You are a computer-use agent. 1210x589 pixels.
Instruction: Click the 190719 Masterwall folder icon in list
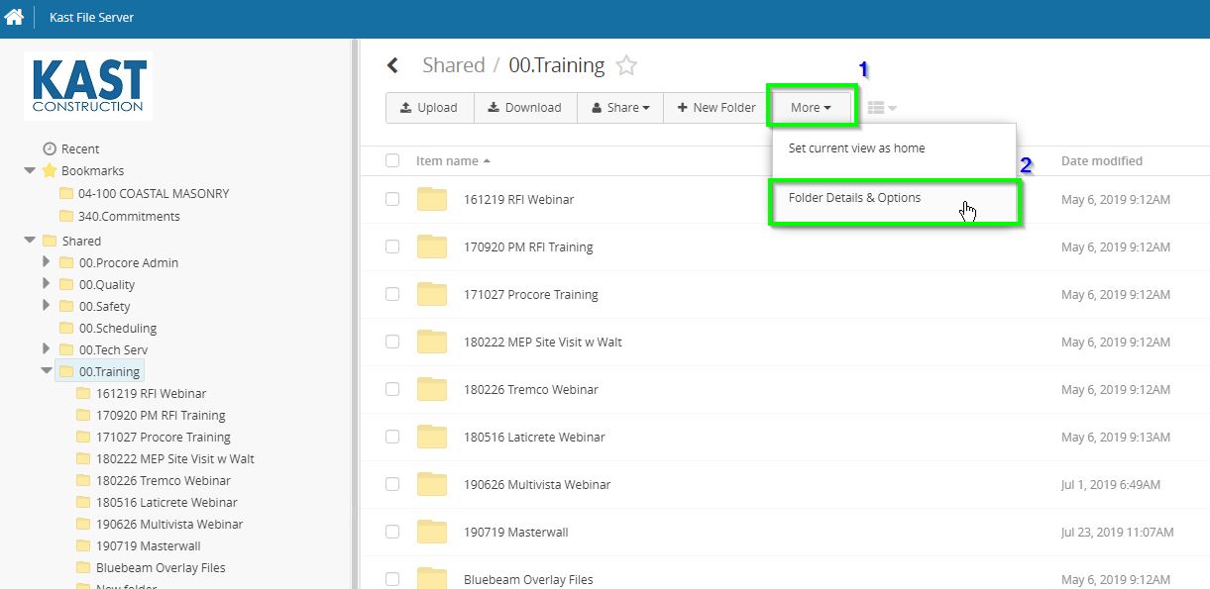coord(432,532)
